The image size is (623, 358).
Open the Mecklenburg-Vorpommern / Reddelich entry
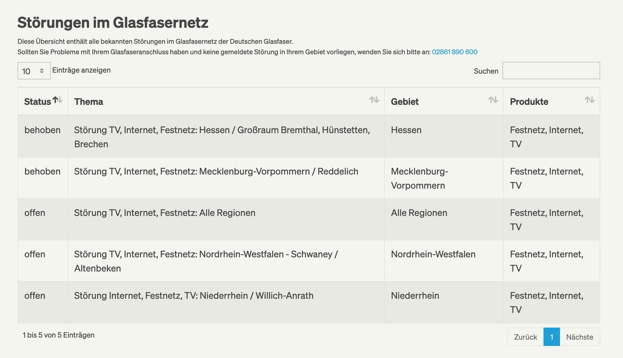pos(308,178)
